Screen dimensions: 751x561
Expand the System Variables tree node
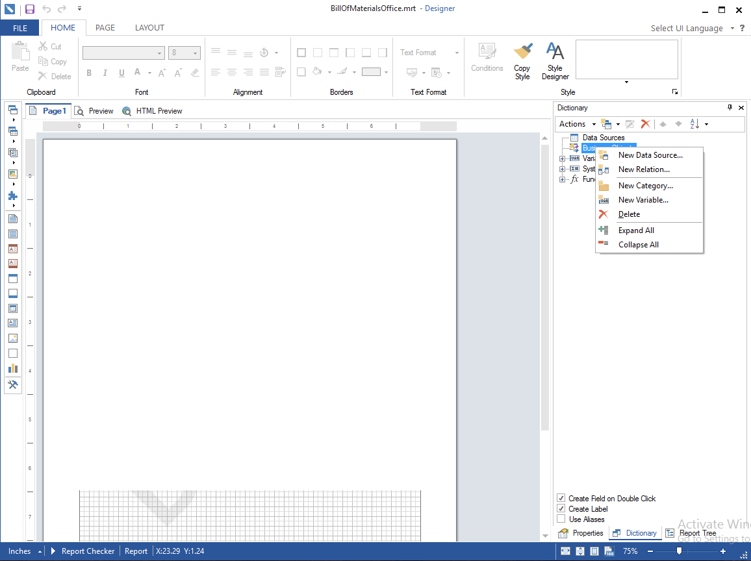point(563,169)
